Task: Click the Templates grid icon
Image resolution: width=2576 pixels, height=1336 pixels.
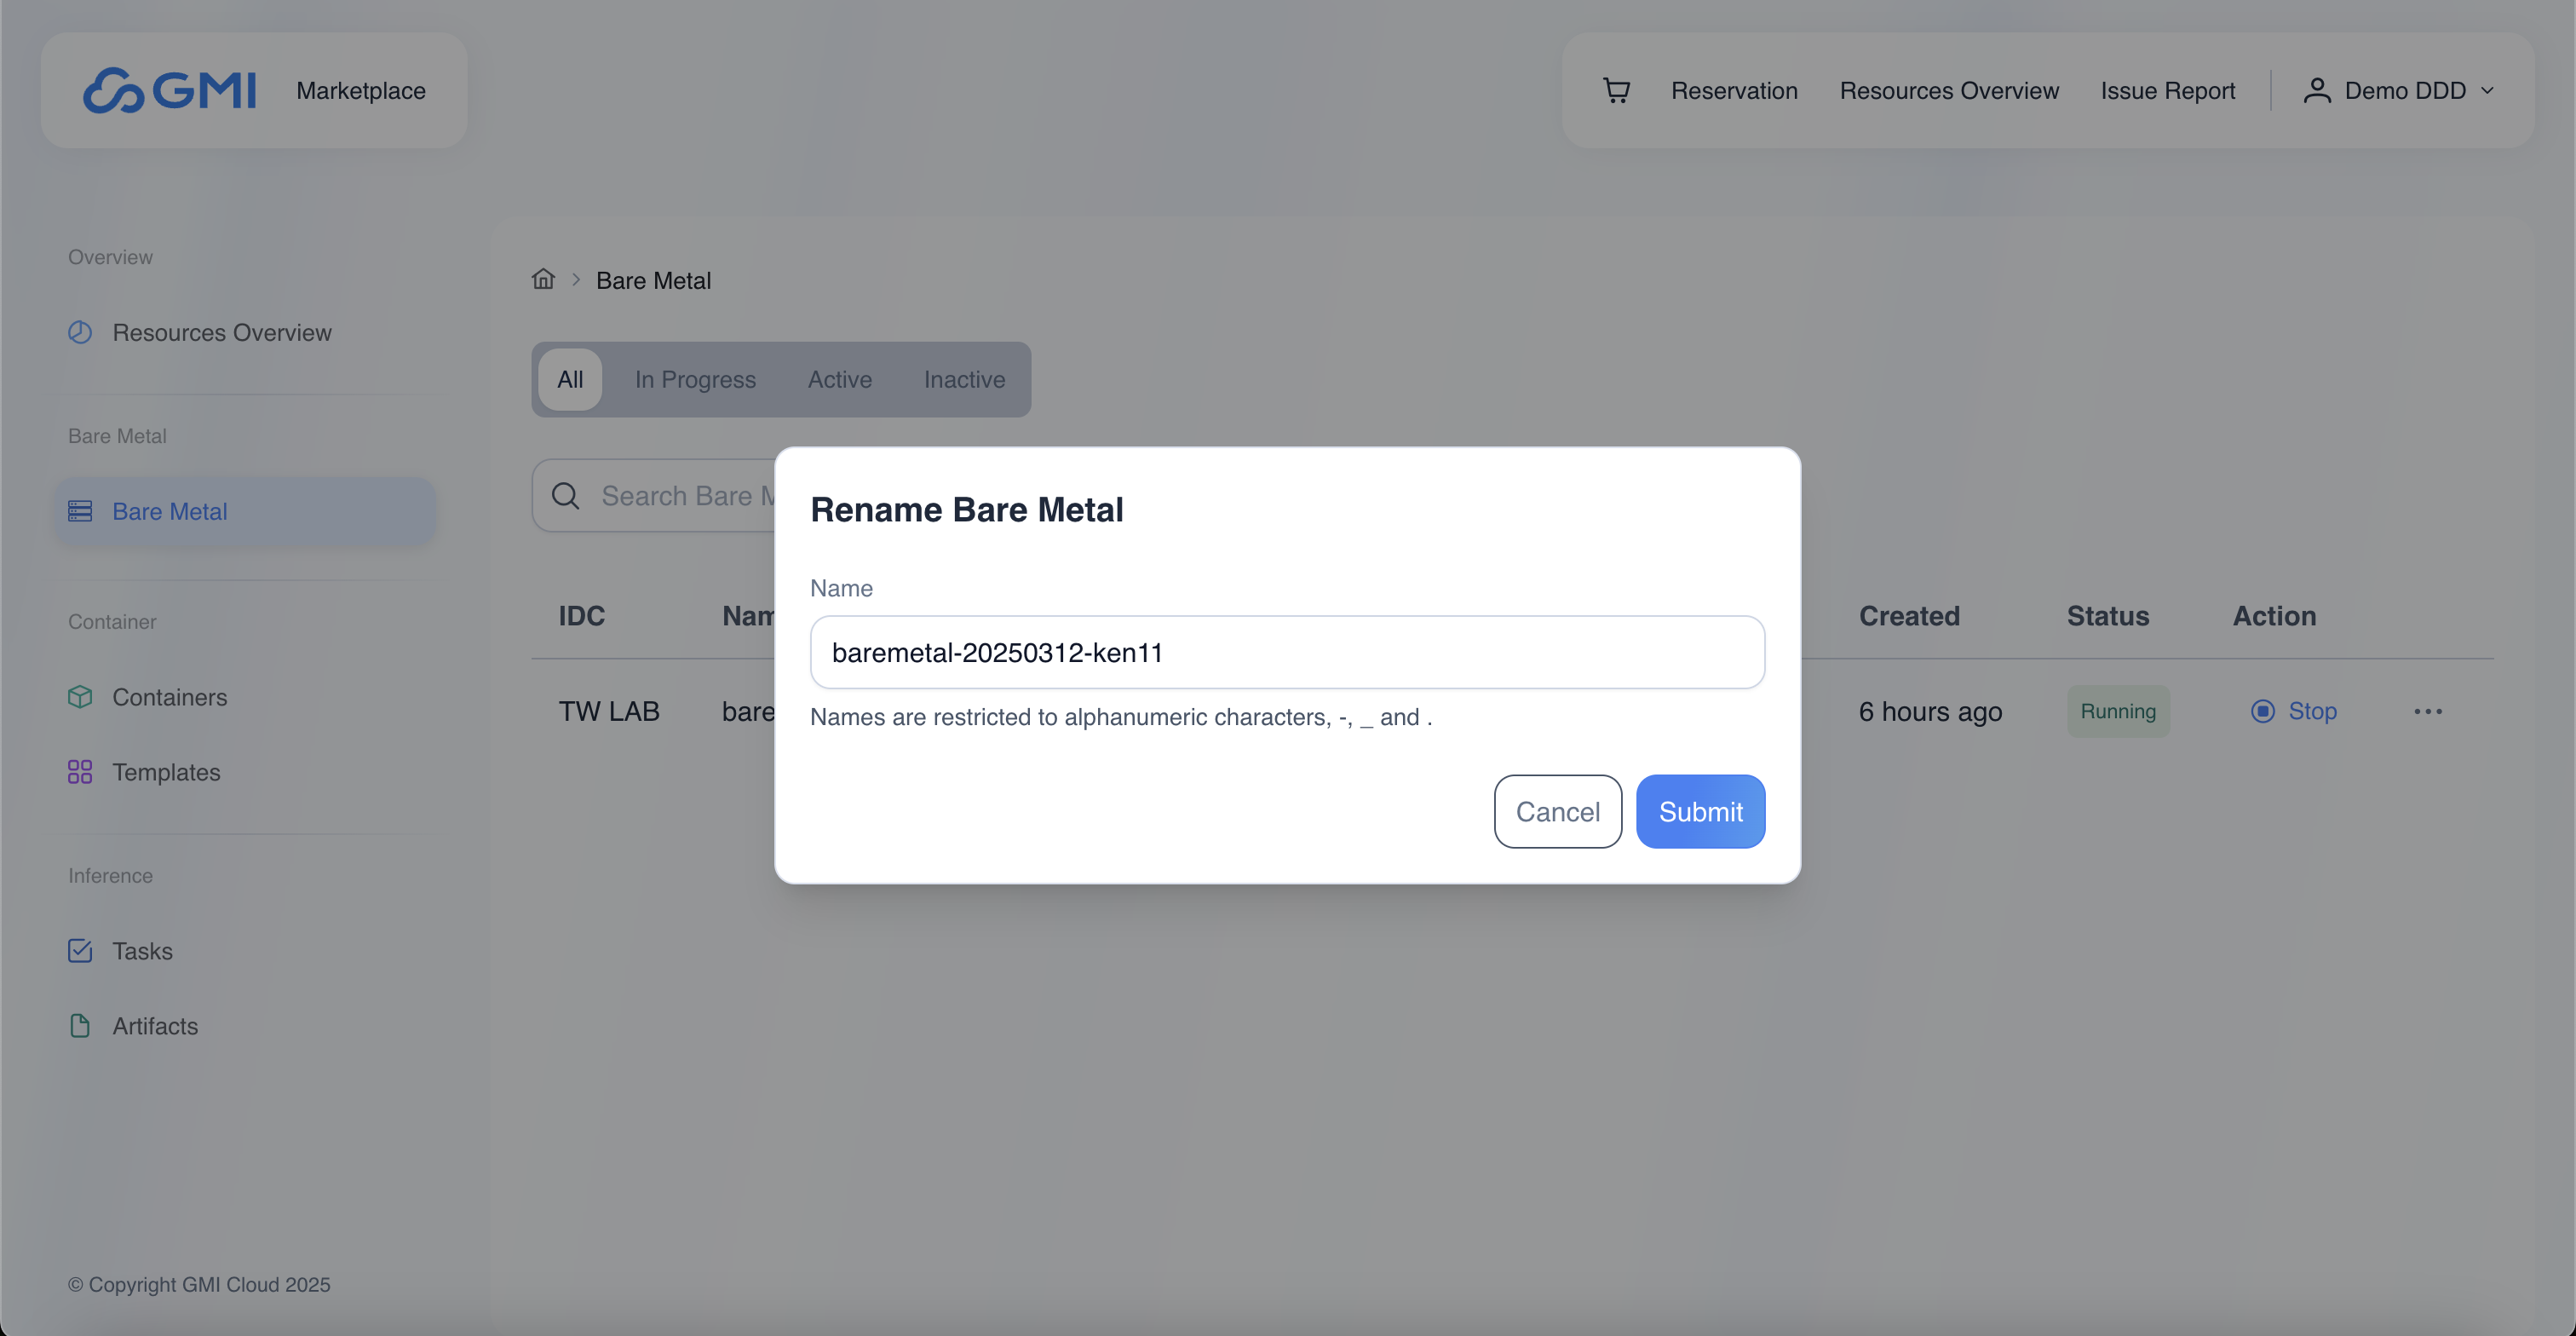Action: 80,772
